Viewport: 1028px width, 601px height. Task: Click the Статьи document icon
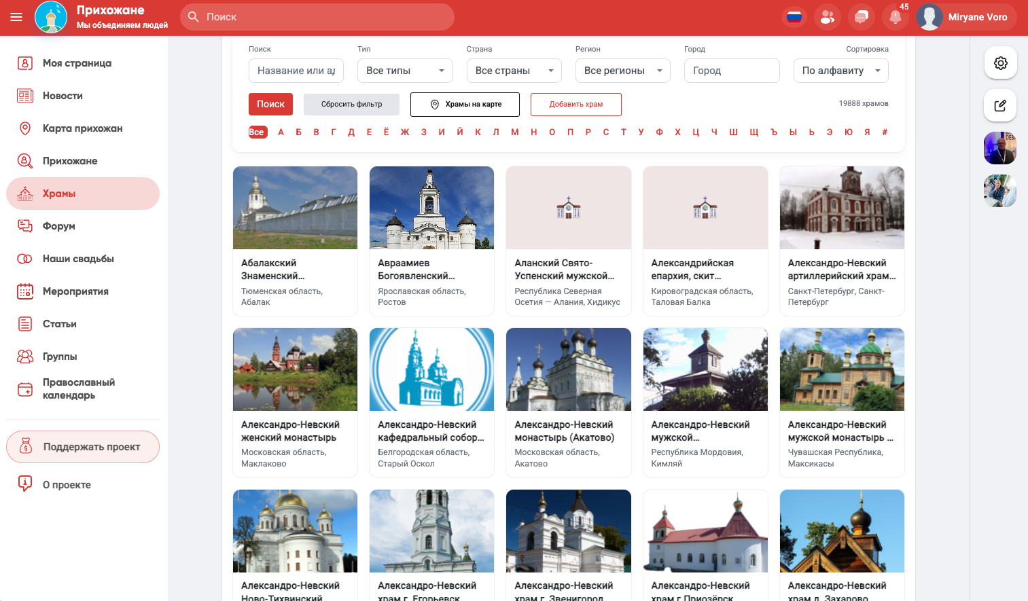click(x=25, y=324)
